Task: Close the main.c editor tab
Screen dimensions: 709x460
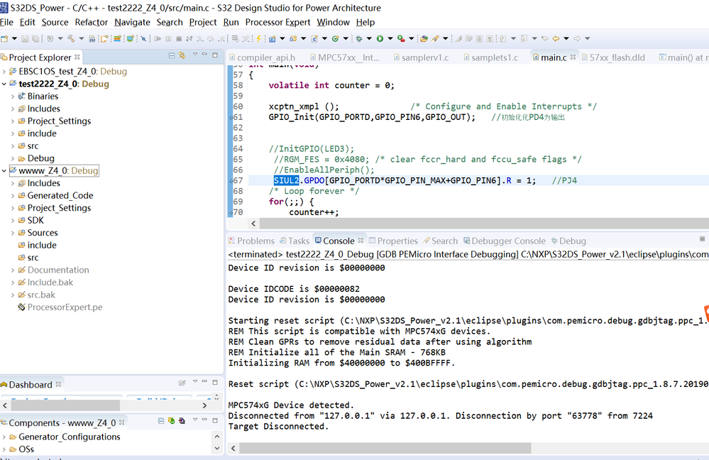Action: point(573,57)
